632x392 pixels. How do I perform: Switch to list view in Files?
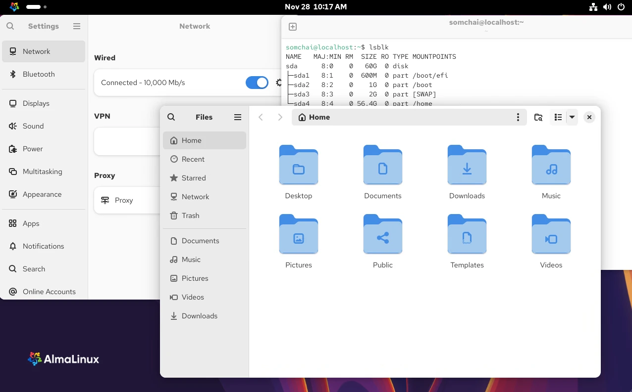pyautogui.click(x=558, y=117)
